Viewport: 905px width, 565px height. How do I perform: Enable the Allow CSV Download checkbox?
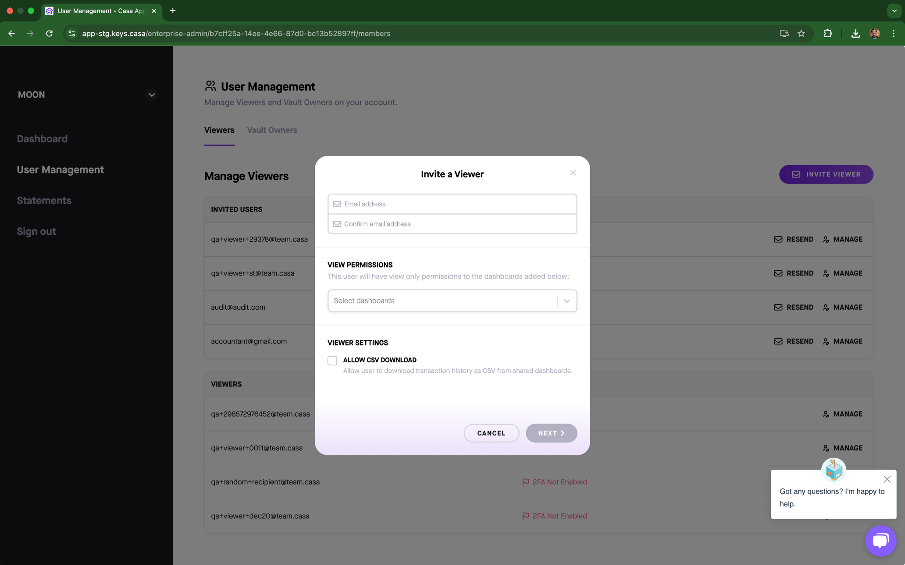click(332, 360)
